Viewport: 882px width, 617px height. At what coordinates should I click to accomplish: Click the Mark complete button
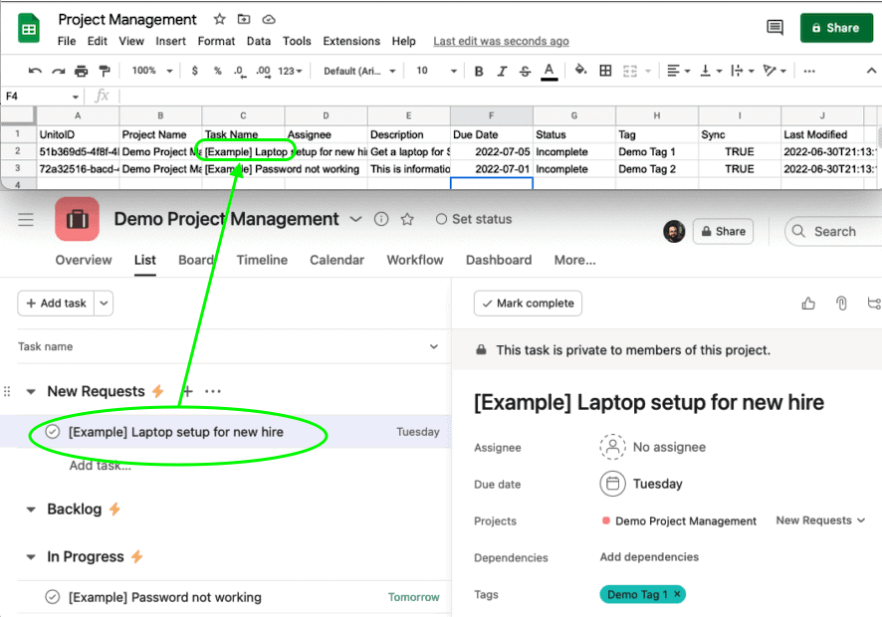tap(528, 304)
